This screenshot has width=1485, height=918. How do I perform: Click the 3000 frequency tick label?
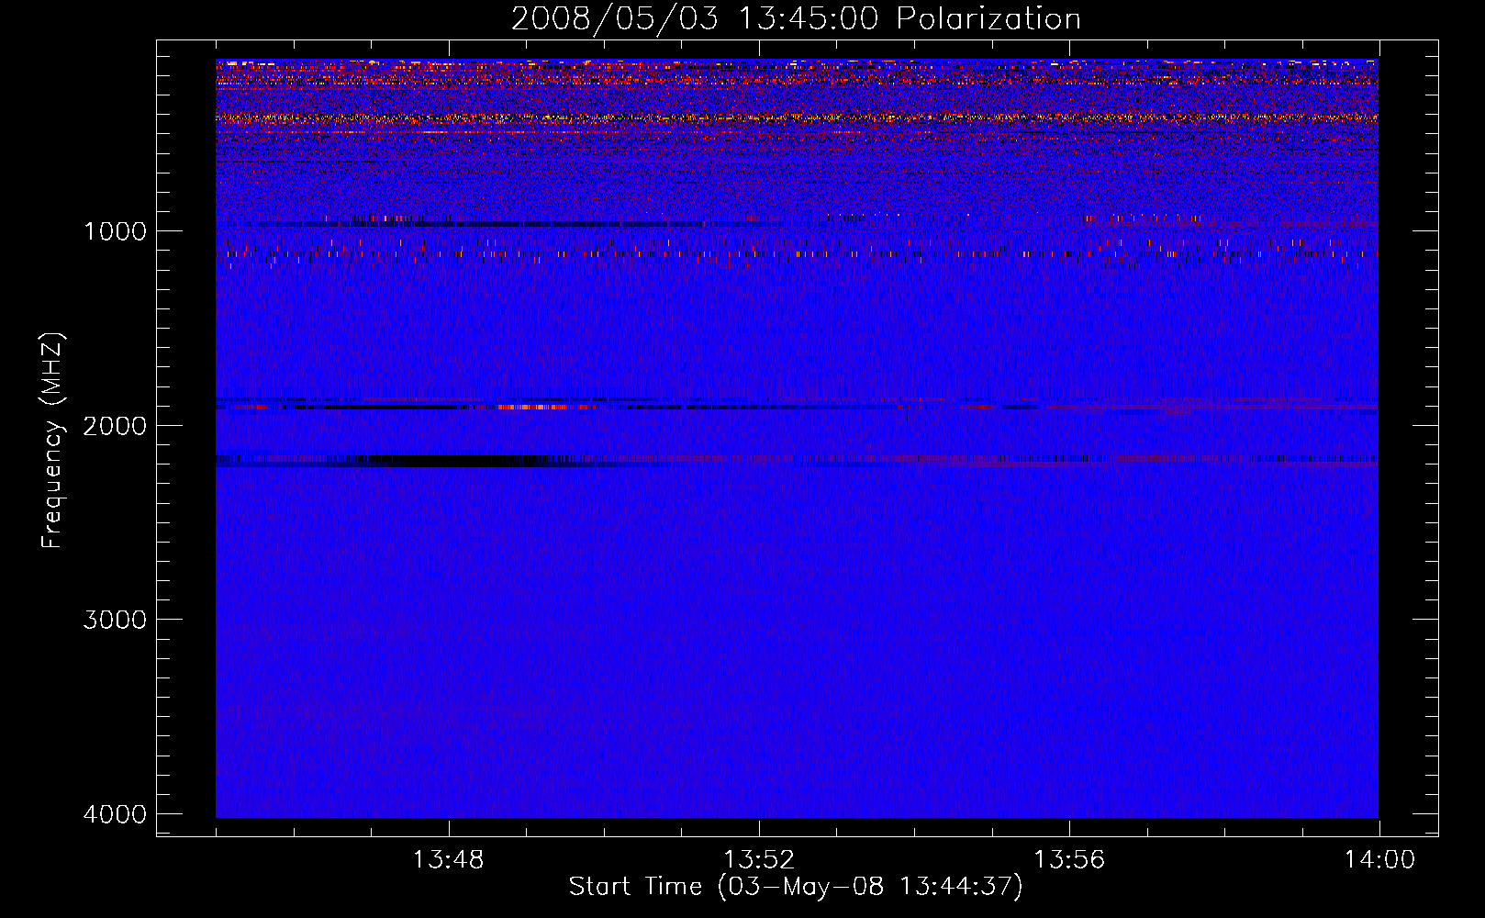[x=115, y=620]
